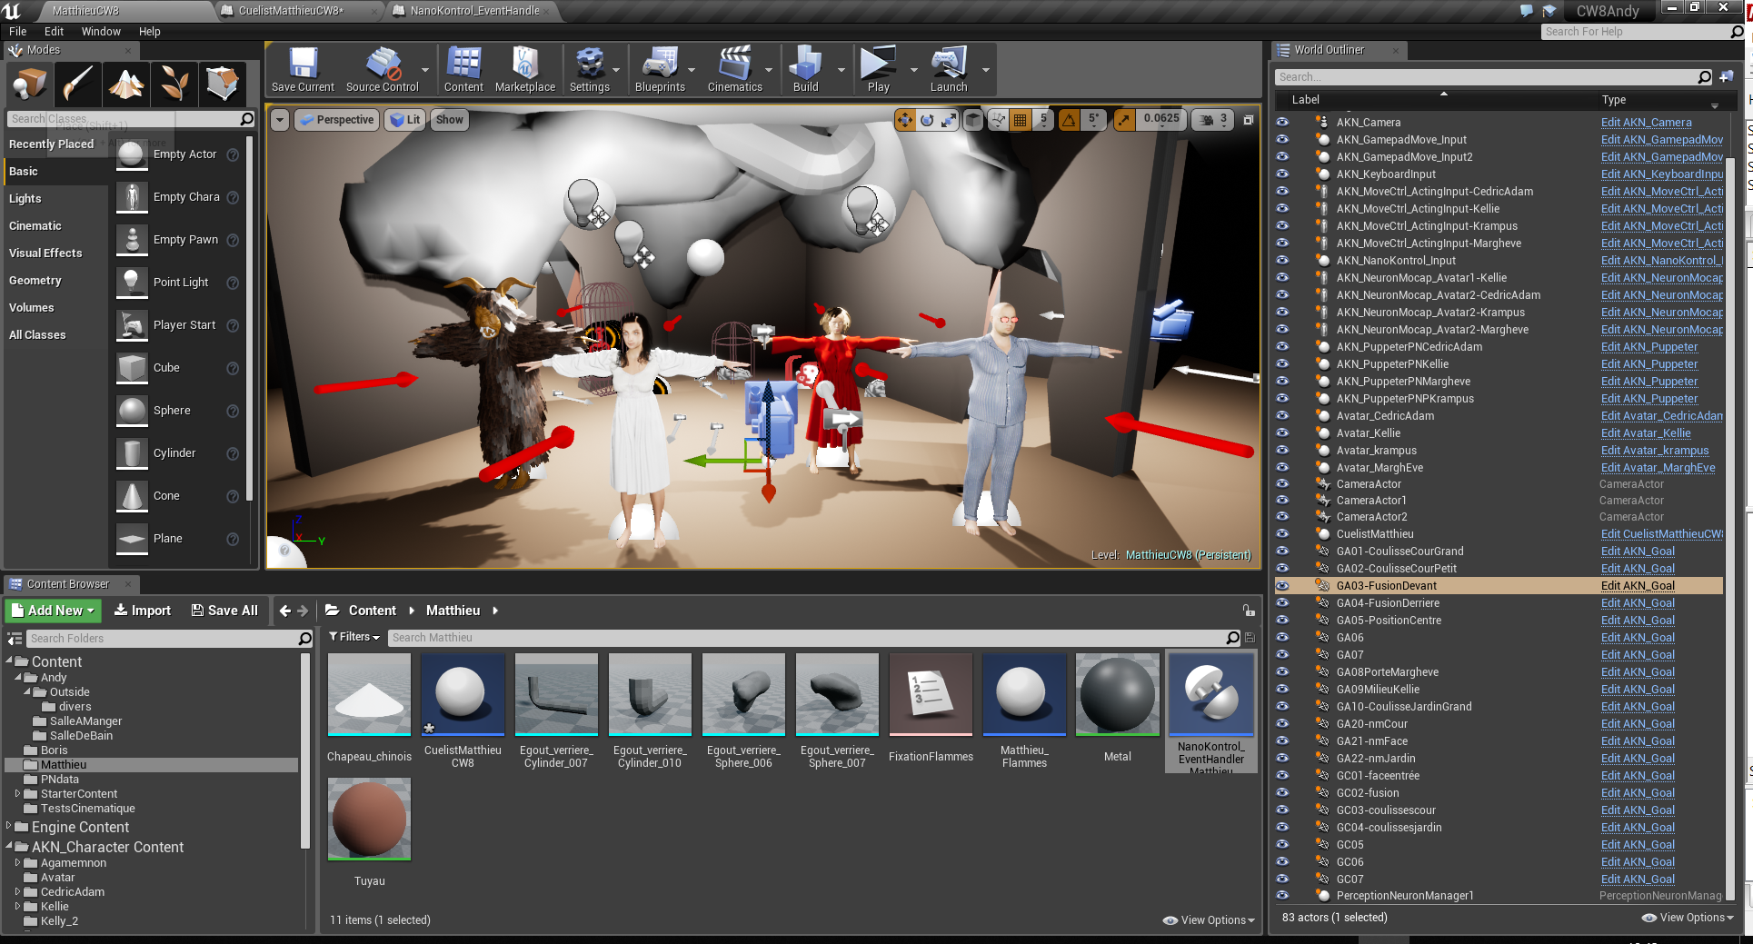
Task: Open Build options dropdown arrow
Action: (841, 70)
